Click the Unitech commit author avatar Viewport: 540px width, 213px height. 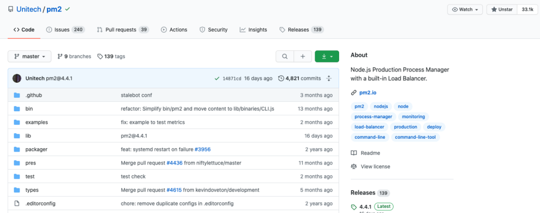pos(17,78)
